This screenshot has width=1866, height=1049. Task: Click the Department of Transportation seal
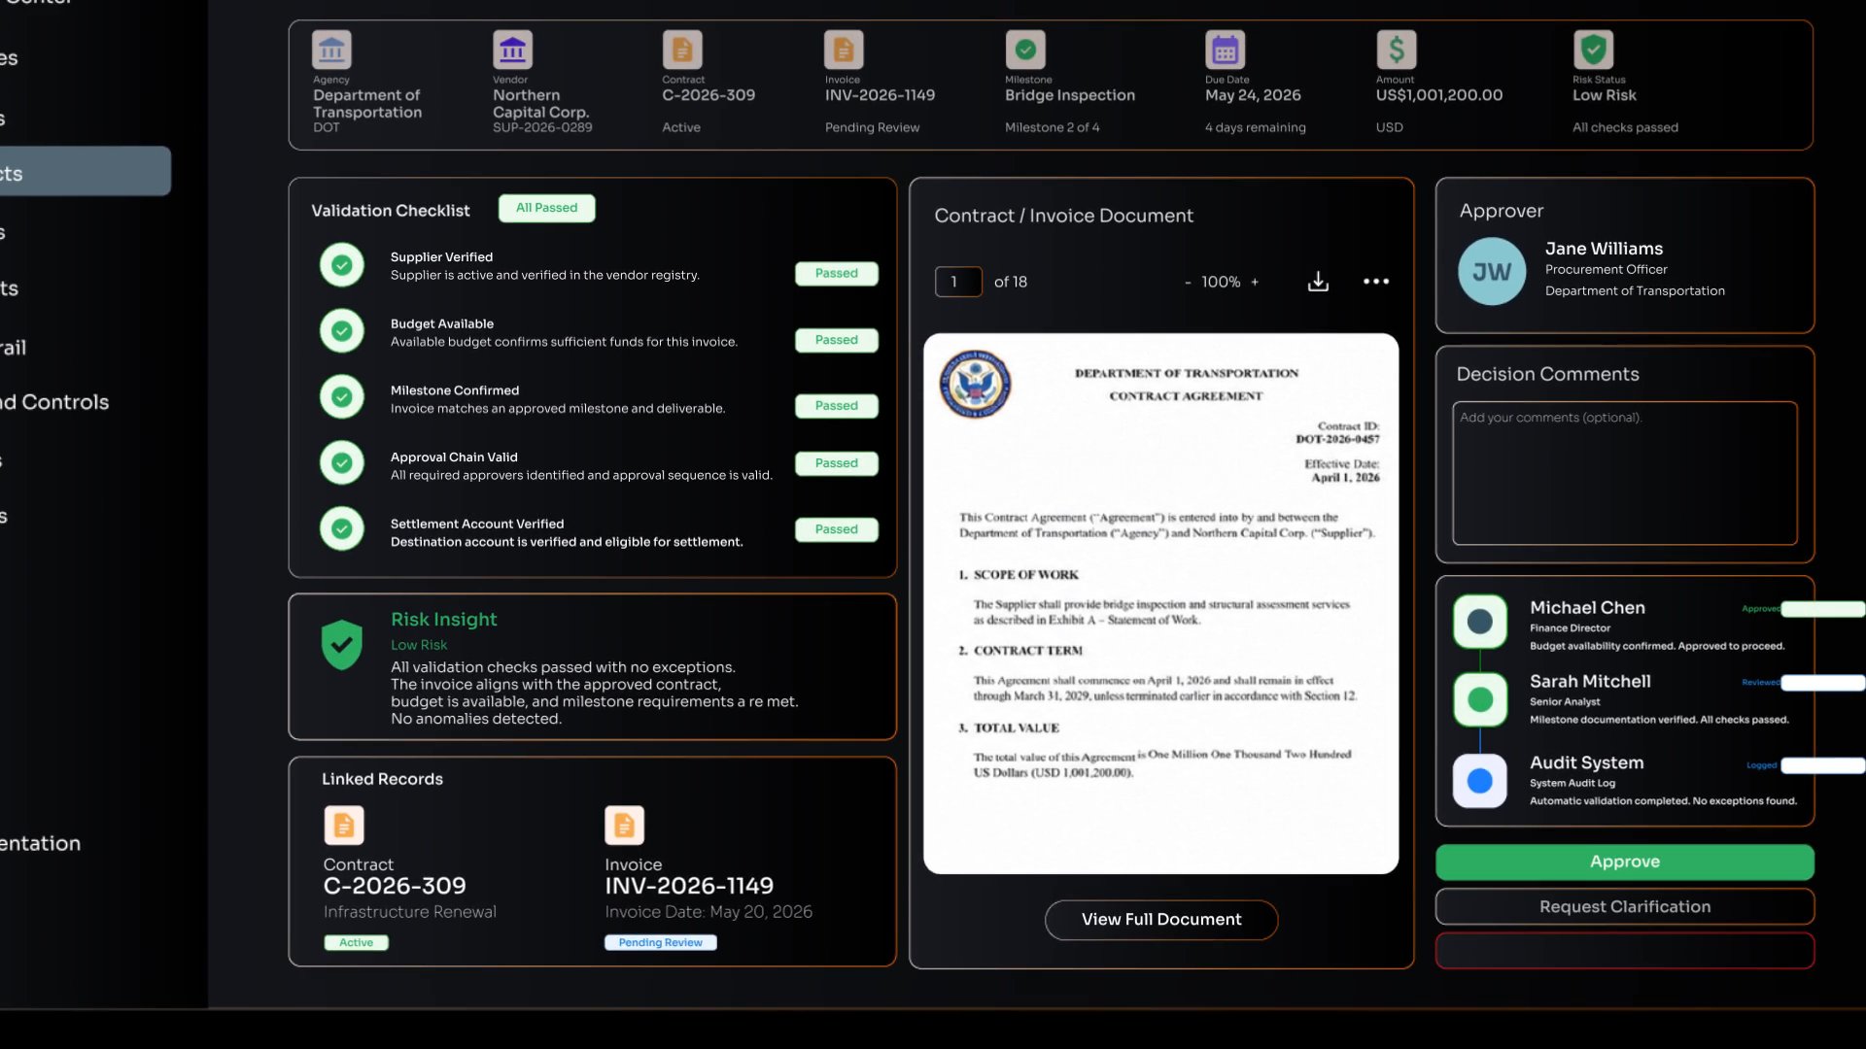pos(975,385)
